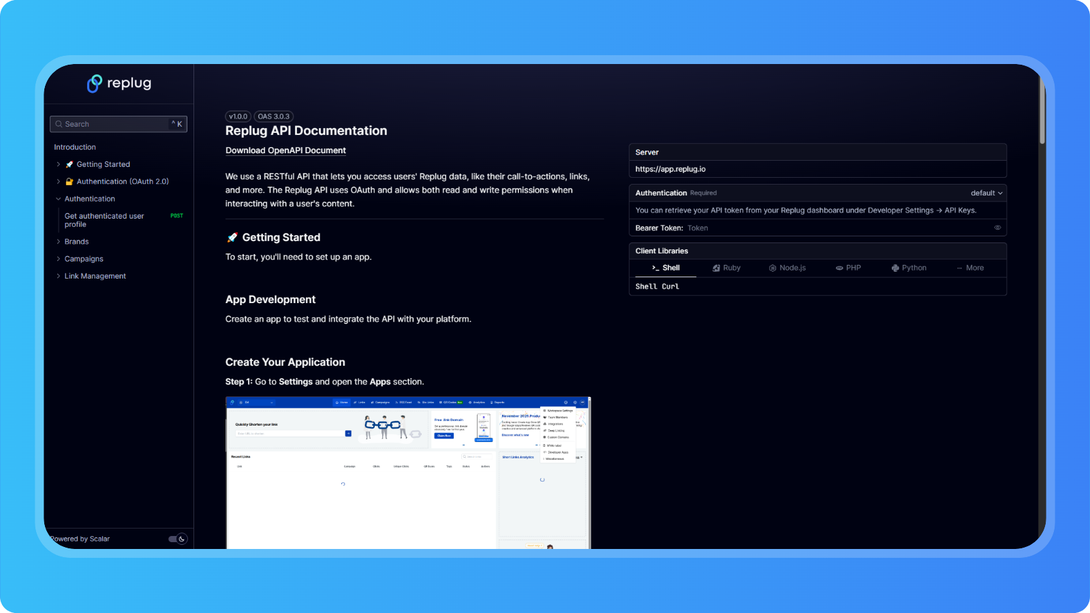Switch to the Shell client tab
The image size is (1090, 613).
click(666, 268)
